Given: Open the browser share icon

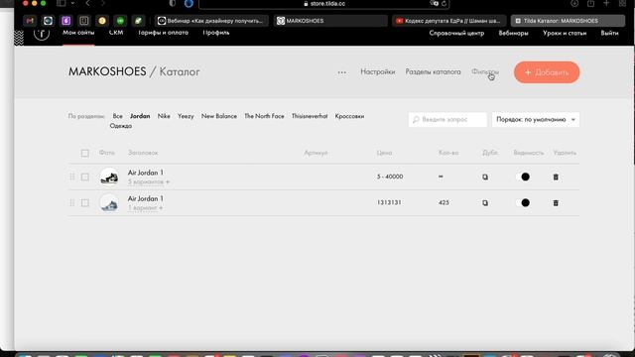Looking at the screenshot, I should point(590,3).
